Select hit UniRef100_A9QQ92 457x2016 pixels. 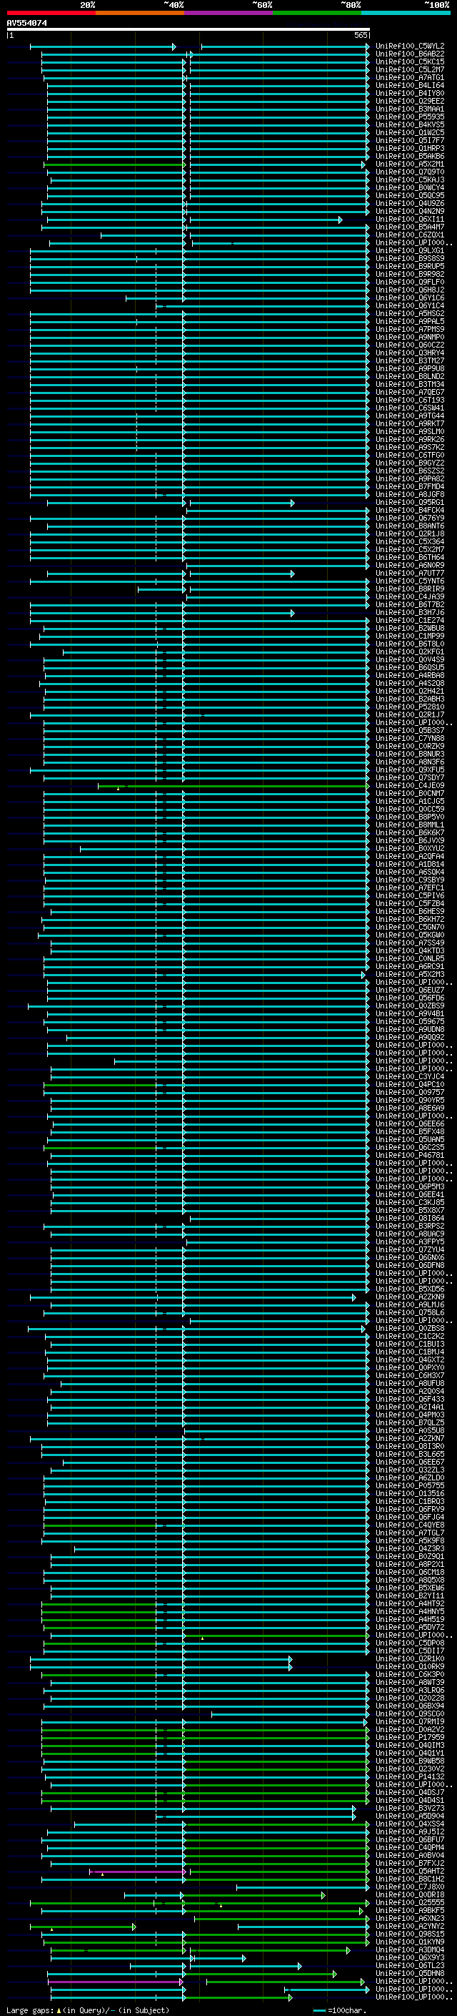(x=410, y=1037)
